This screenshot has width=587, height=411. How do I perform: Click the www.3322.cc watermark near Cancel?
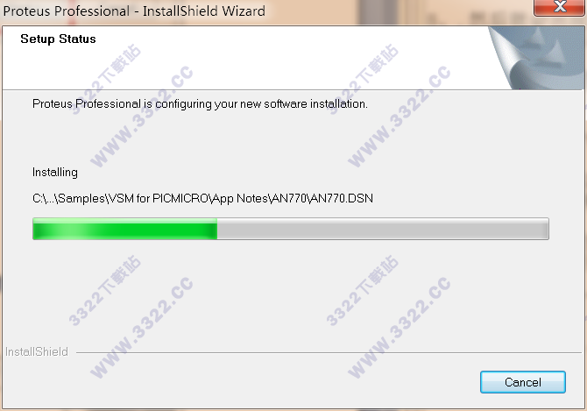(x=399, y=328)
